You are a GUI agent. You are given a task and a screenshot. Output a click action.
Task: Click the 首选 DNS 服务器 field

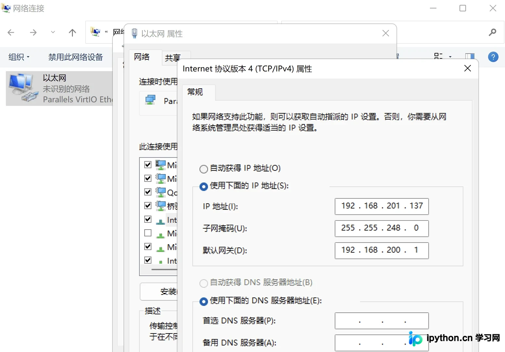coord(382,321)
